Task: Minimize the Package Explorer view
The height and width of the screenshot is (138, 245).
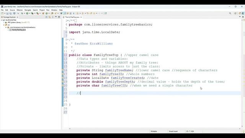Action: coord(56,17)
